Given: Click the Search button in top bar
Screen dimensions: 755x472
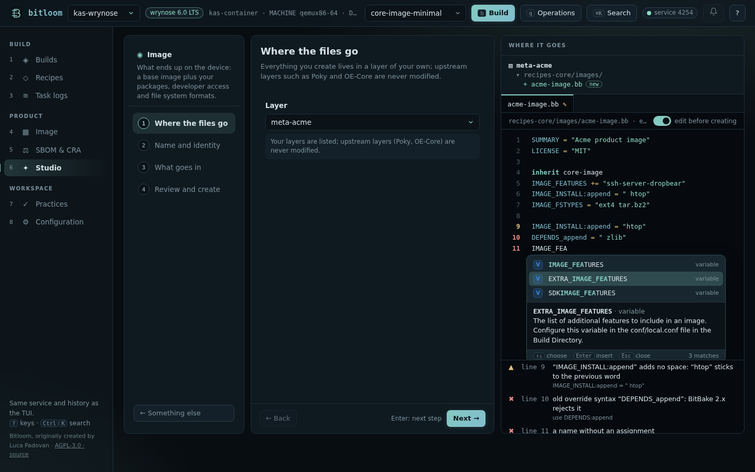Looking at the screenshot, I should click(612, 13).
